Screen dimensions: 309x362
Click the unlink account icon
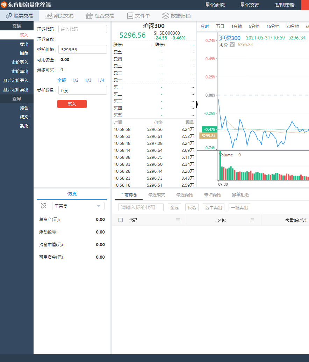click(x=43, y=206)
